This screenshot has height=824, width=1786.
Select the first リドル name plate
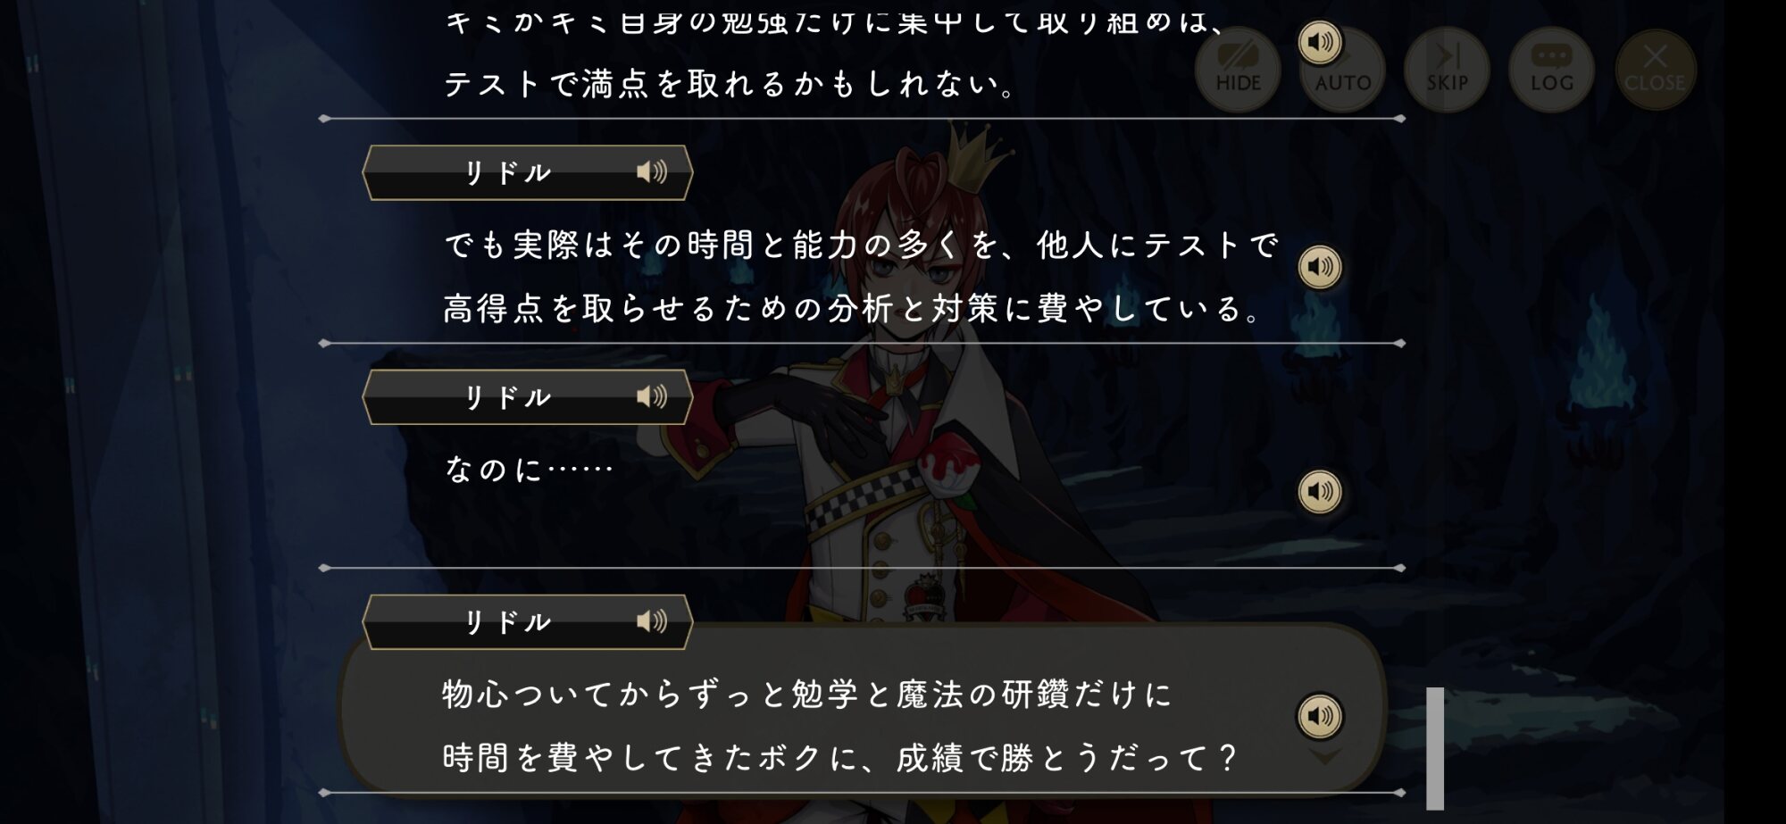[527, 172]
